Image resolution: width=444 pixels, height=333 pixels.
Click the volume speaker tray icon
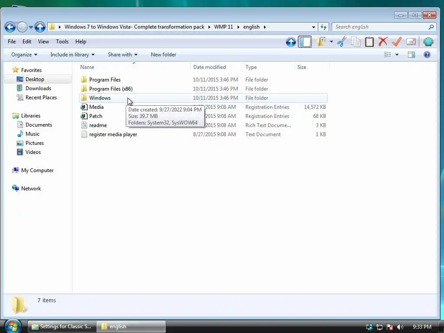pyautogui.click(x=400, y=327)
